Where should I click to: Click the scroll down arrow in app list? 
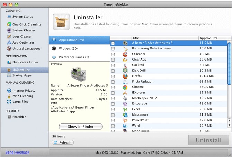point(229,125)
